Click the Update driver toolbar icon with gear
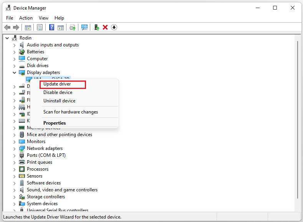Viewport: 303px width, 222px height. tap(72, 27)
